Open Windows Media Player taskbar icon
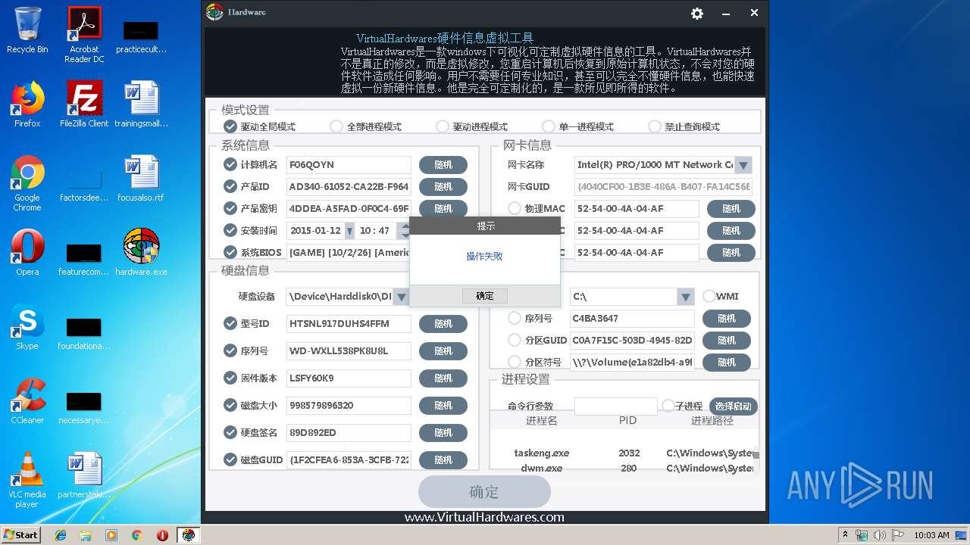This screenshot has width=970, height=545. click(x=111, y=535)
